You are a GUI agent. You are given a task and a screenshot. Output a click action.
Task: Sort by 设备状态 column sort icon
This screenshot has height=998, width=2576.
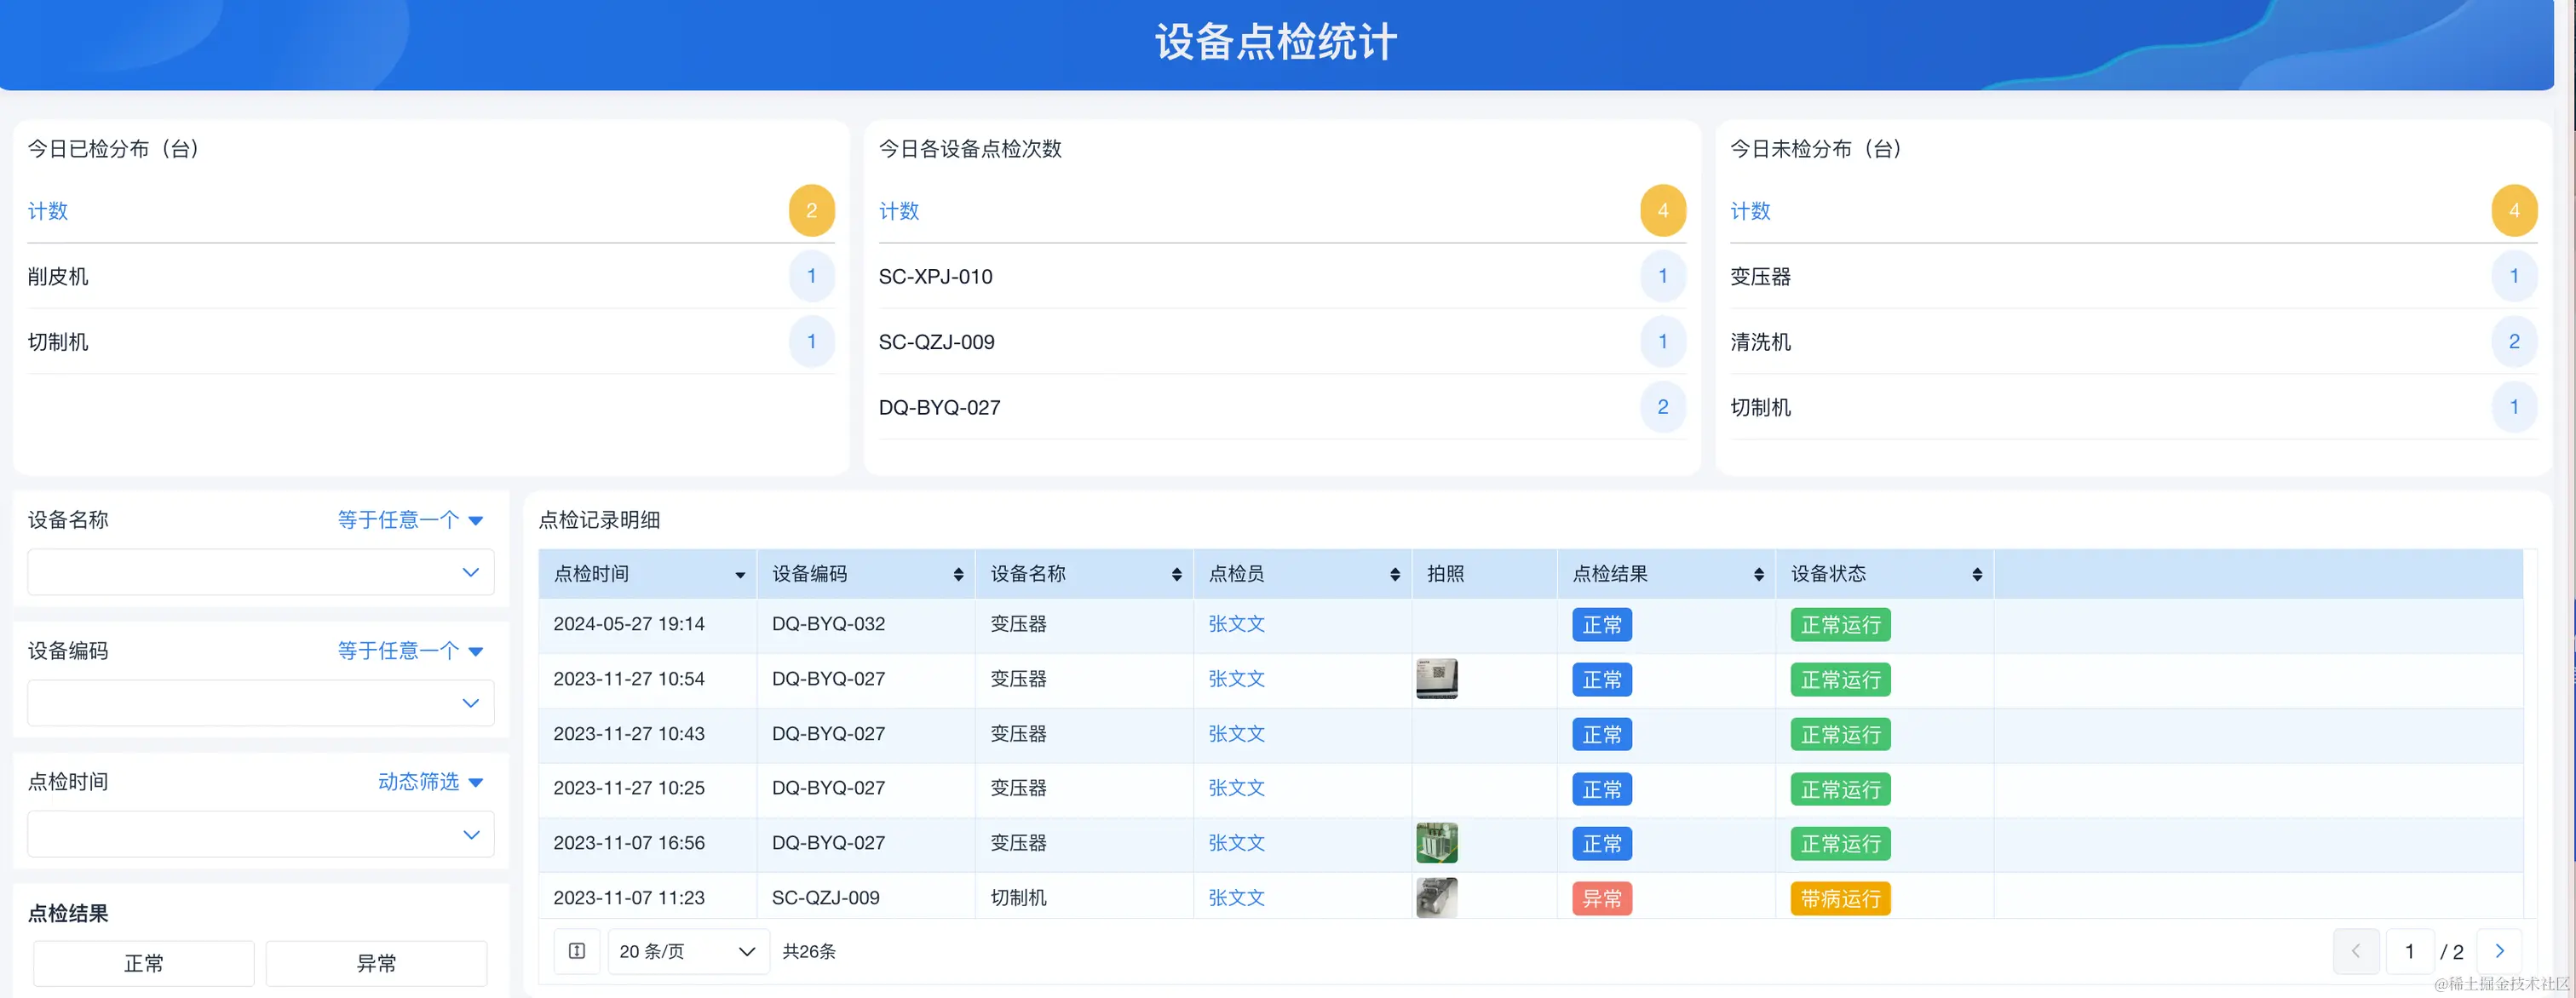1976,574
